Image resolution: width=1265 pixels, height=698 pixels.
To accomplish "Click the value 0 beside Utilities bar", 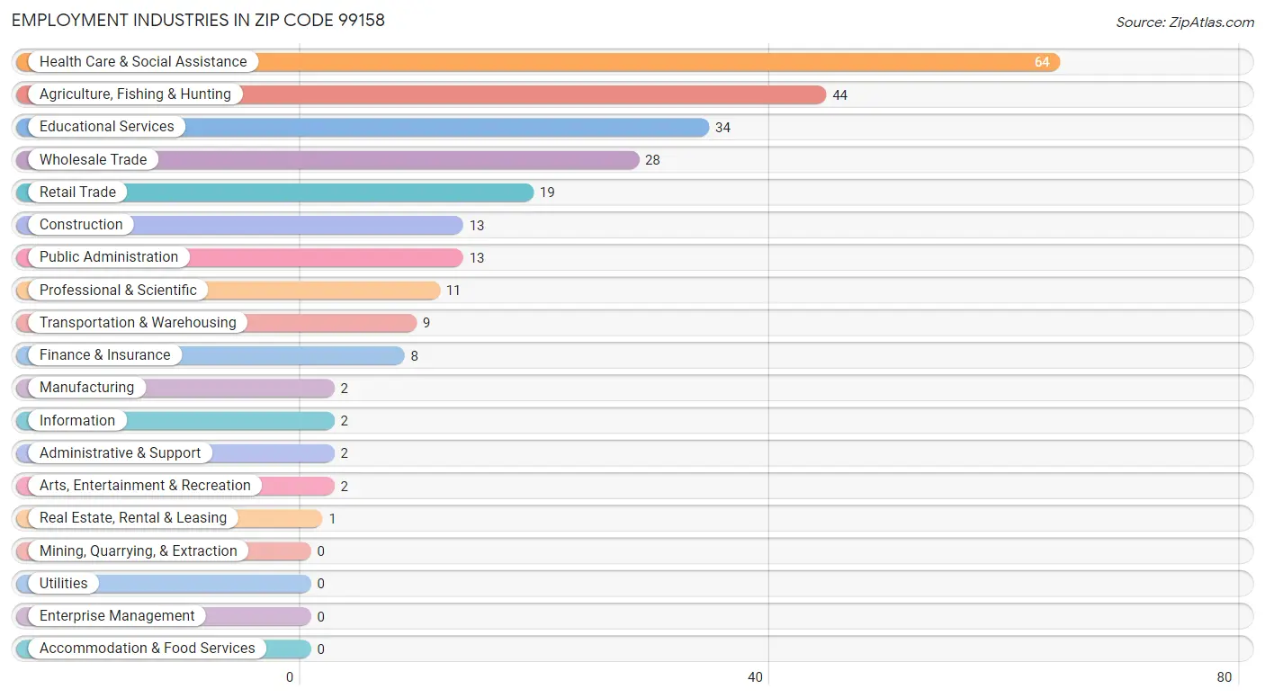I will (x=320, y=585).
